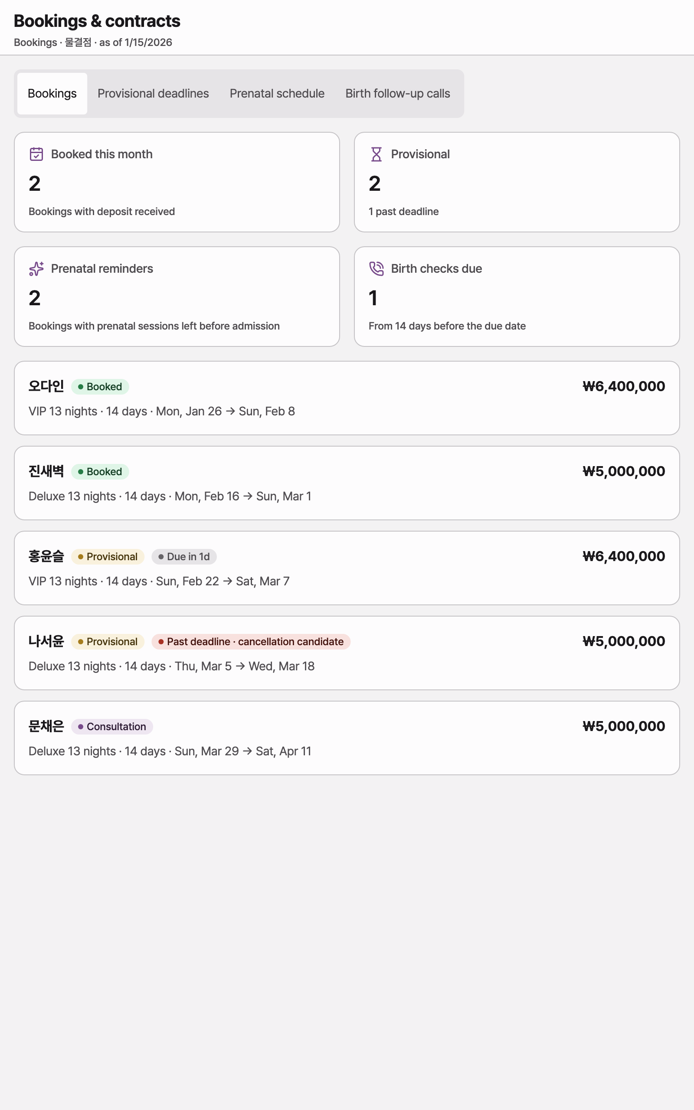Image resolution: width=694 pixels, height=1110 pixels.
Task: Click the calendar-check icon on Booked this month
Action: tap(36, 154)
